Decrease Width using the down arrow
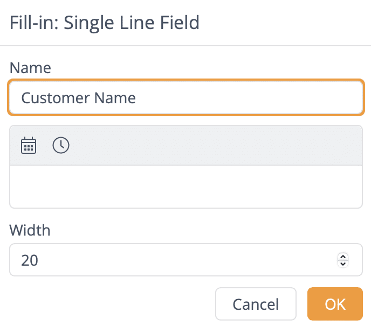371x327 pixels. [x=343, y=264]
